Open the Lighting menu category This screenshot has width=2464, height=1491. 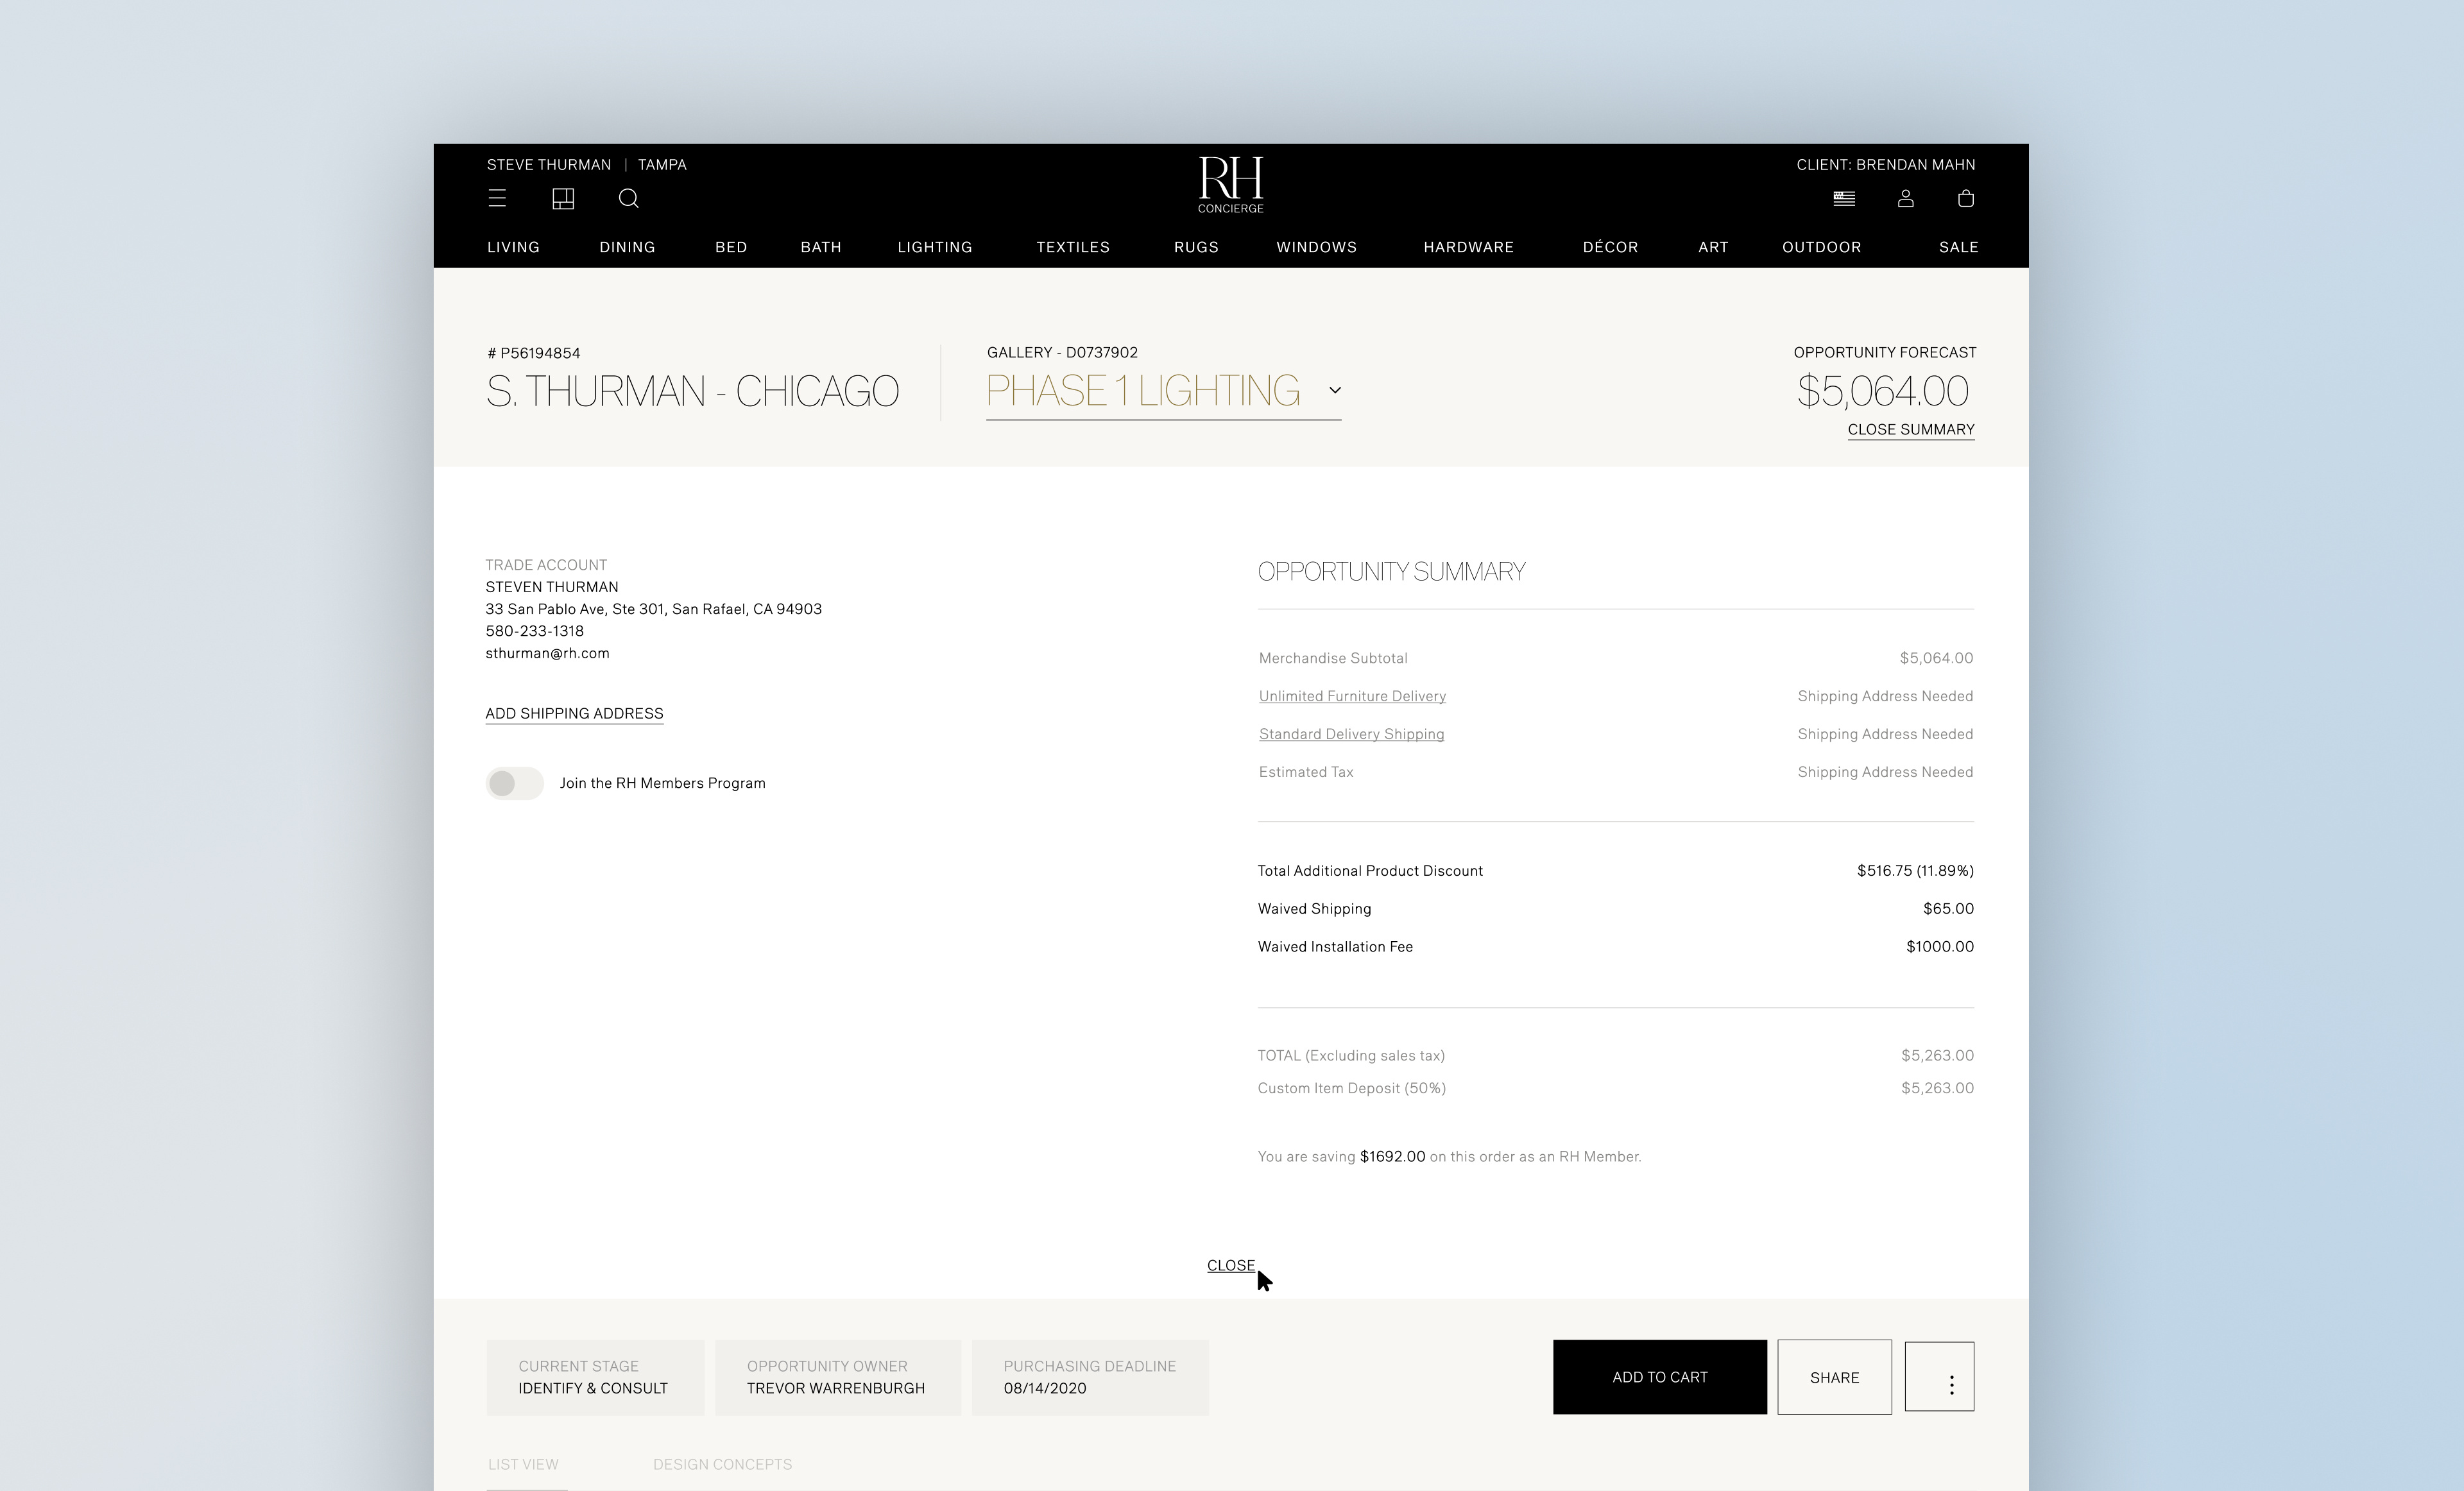click(x=934, y=247)
